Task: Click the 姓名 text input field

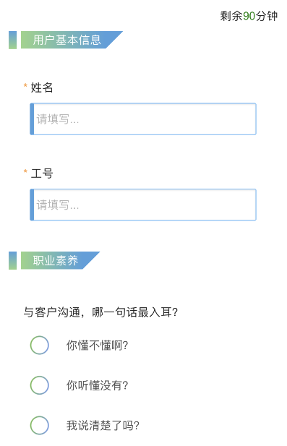Action: tap(143, 119)
